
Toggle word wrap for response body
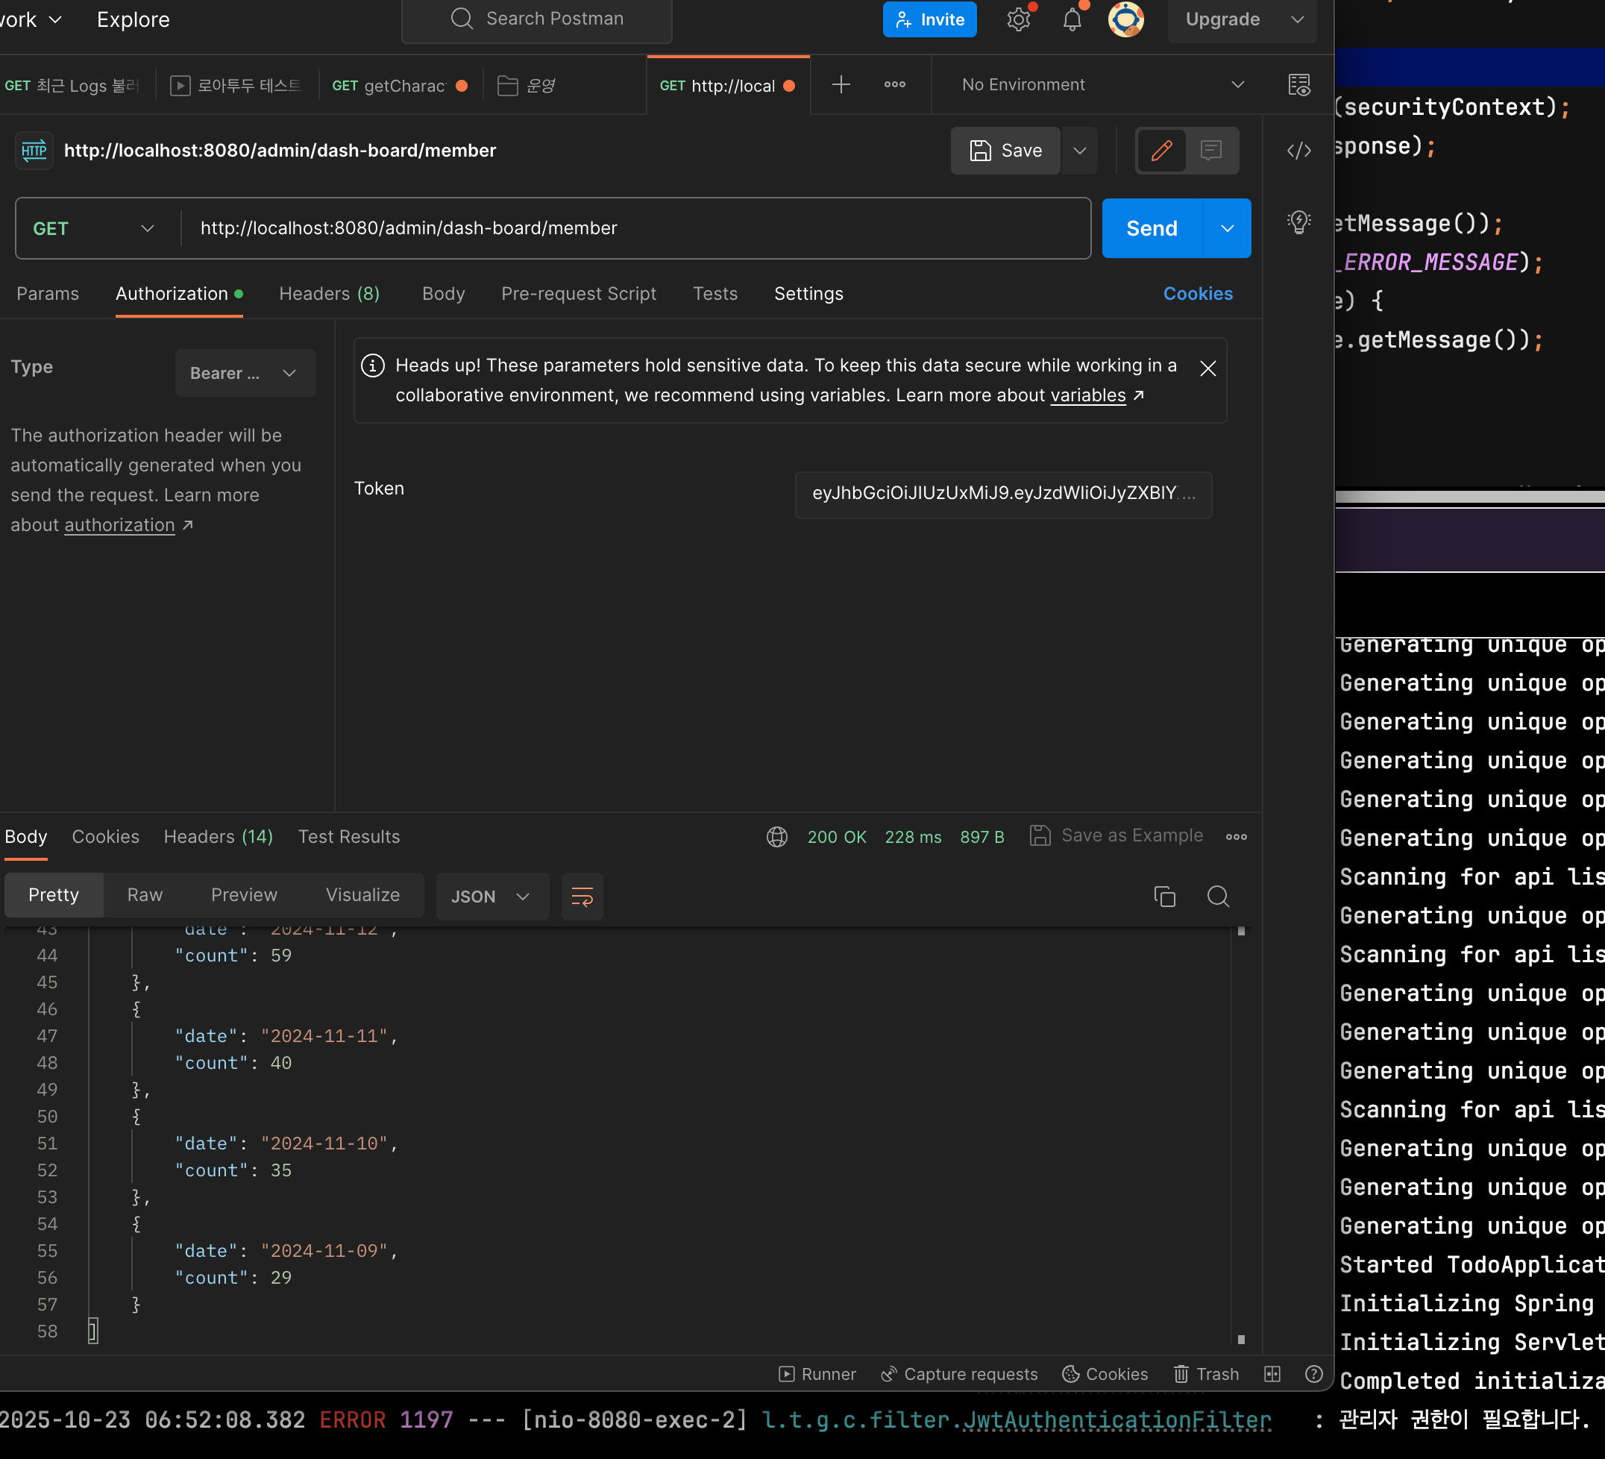tap(582, 896)
